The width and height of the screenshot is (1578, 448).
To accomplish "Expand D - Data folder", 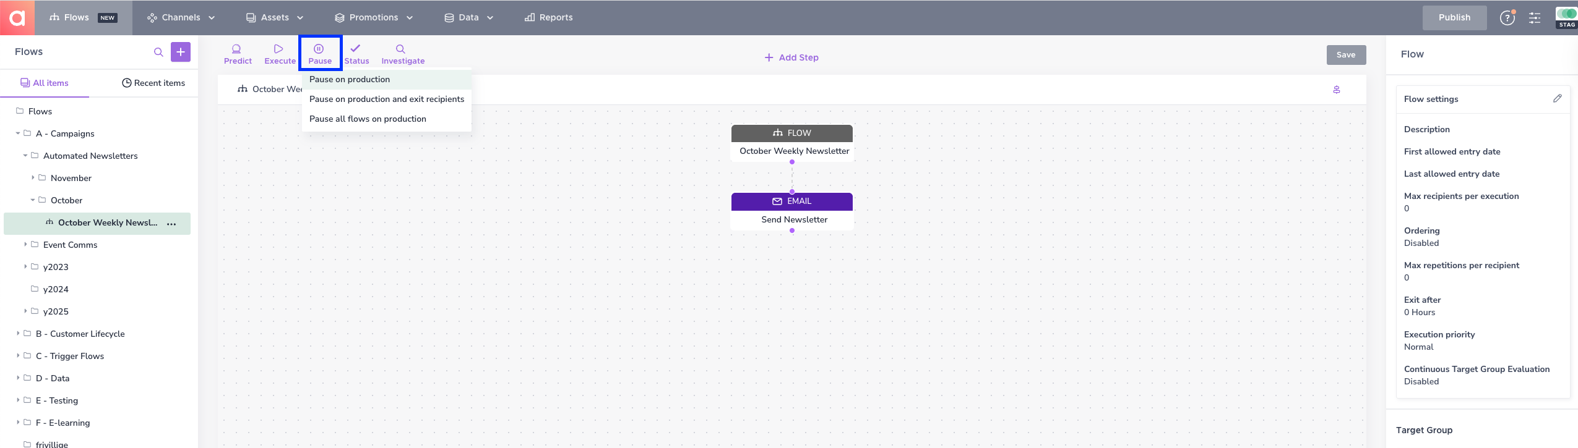I will point(18,378).
